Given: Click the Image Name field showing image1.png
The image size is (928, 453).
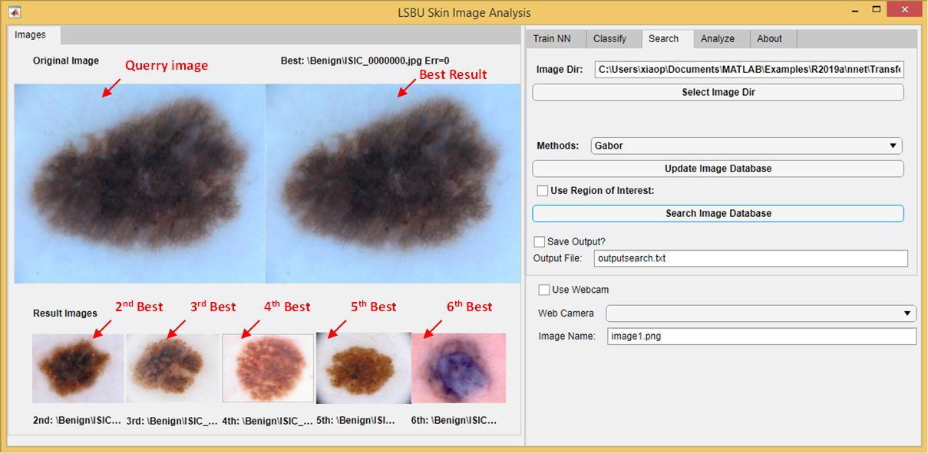Looking at the screenshot, I should (x=761, y=336).
